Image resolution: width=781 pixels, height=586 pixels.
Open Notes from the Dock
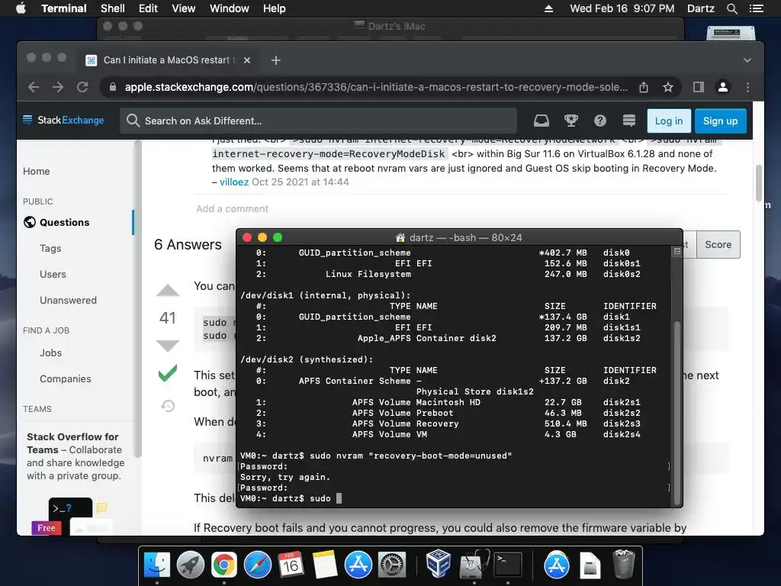324,565
